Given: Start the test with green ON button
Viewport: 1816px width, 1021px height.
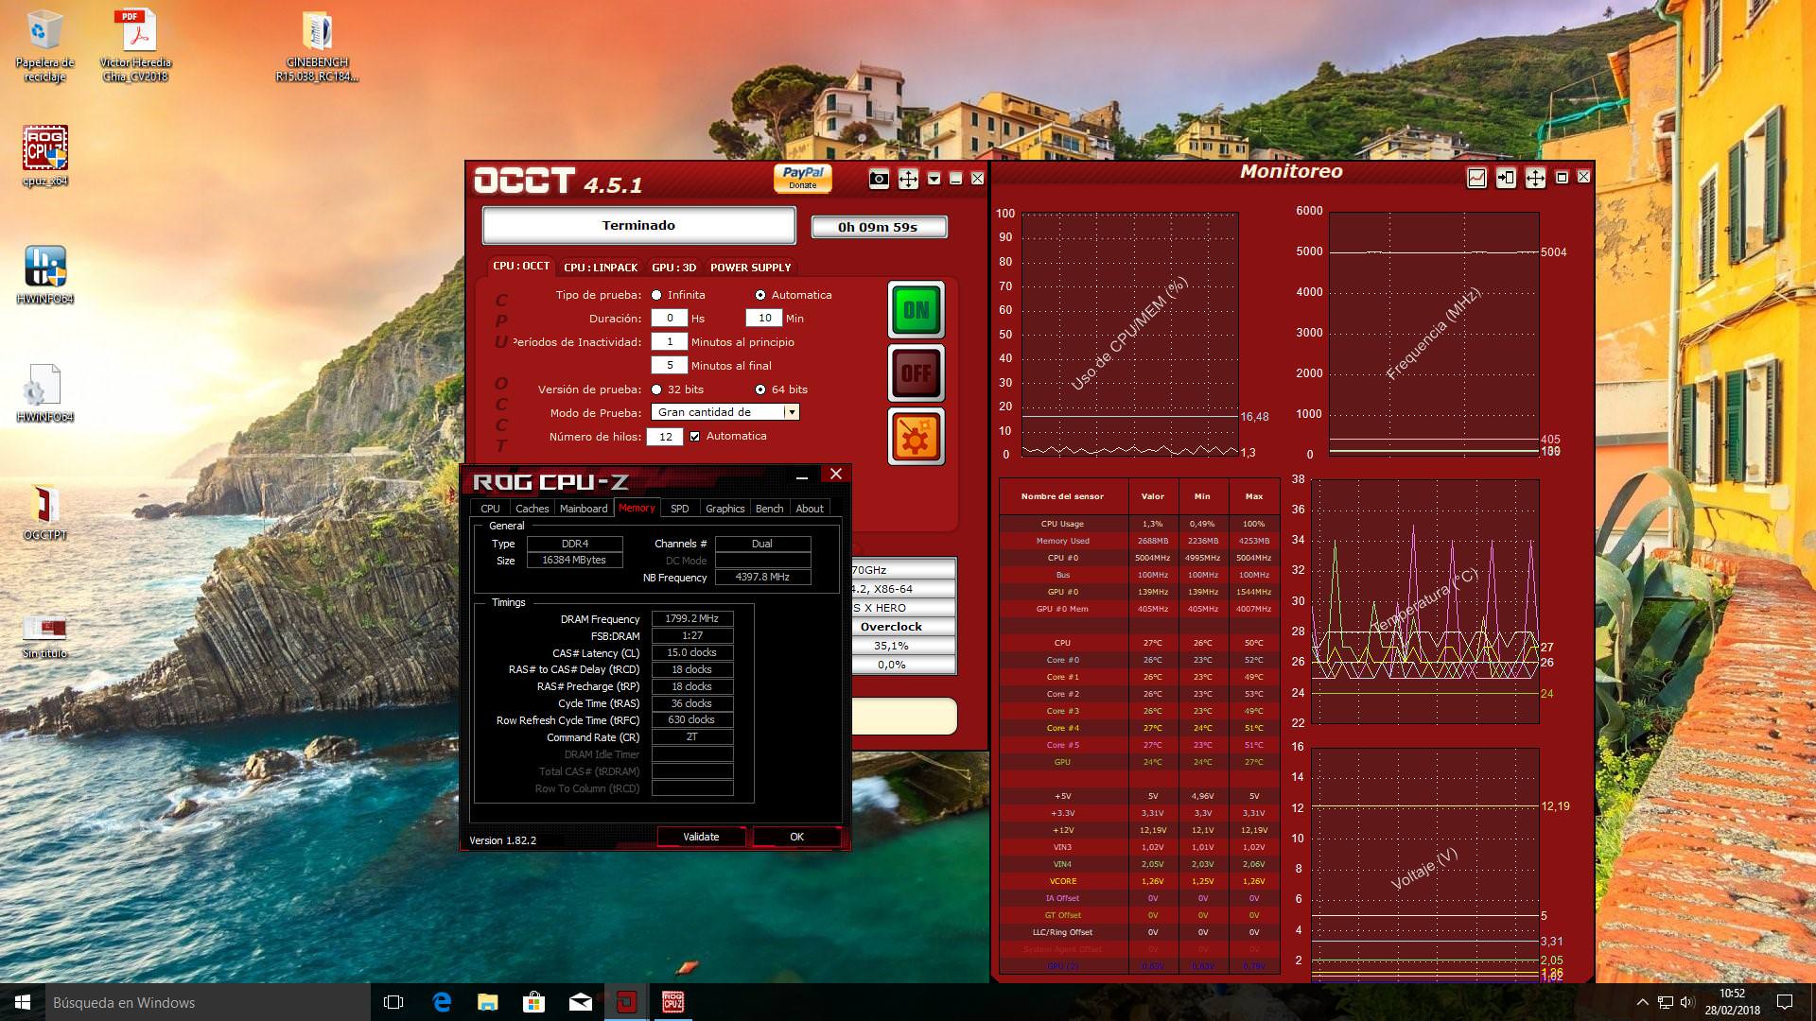Looking at the screenshot, I should point(916,309).
